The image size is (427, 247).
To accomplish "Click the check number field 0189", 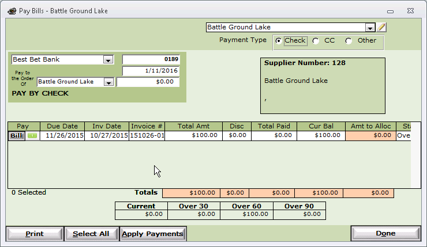I will pyautogui.click(x=151, y=59).
